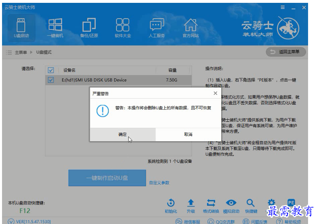Click the 系统检测到 1 个U盘设备 status text

(170, 162)
